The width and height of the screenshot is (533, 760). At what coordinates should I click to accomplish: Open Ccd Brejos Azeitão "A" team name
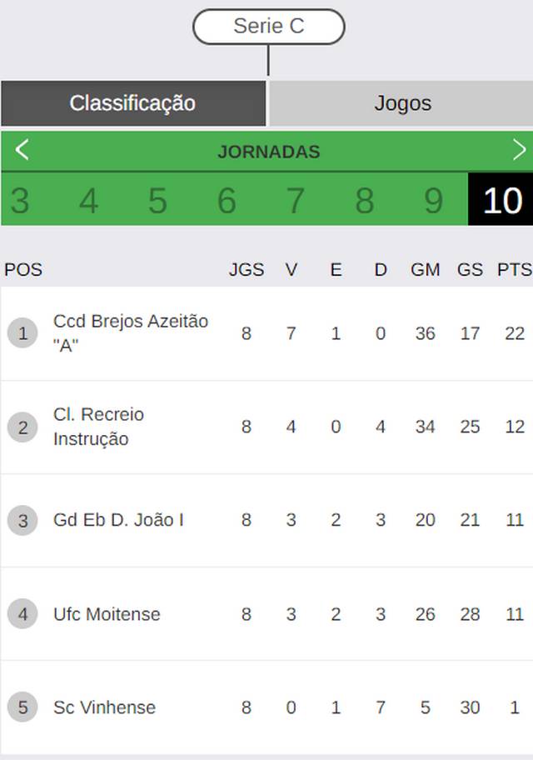[x=131, y=333]
